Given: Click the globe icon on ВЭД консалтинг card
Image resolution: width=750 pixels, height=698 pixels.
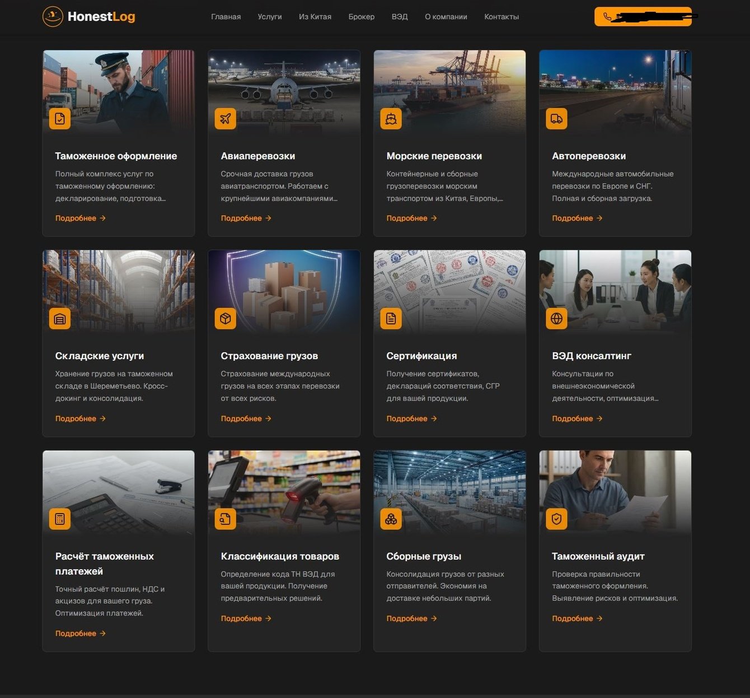Looking at the screenshot, I should (x=556, y=319).
